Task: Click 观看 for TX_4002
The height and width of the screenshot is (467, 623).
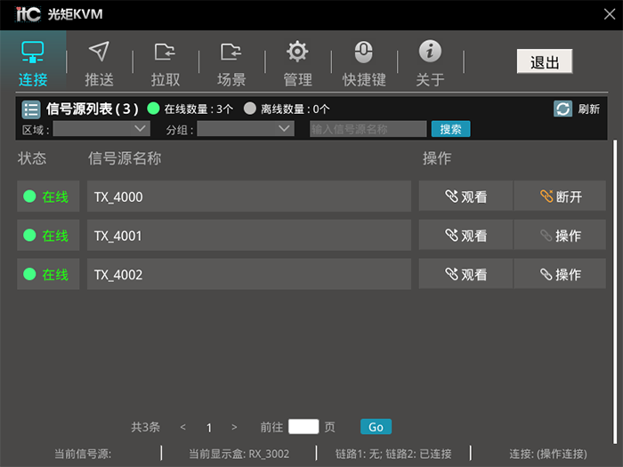Action: (x=465, y=274)
